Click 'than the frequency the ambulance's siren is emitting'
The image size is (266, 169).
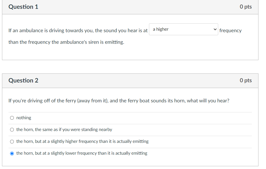click(66, 42)
